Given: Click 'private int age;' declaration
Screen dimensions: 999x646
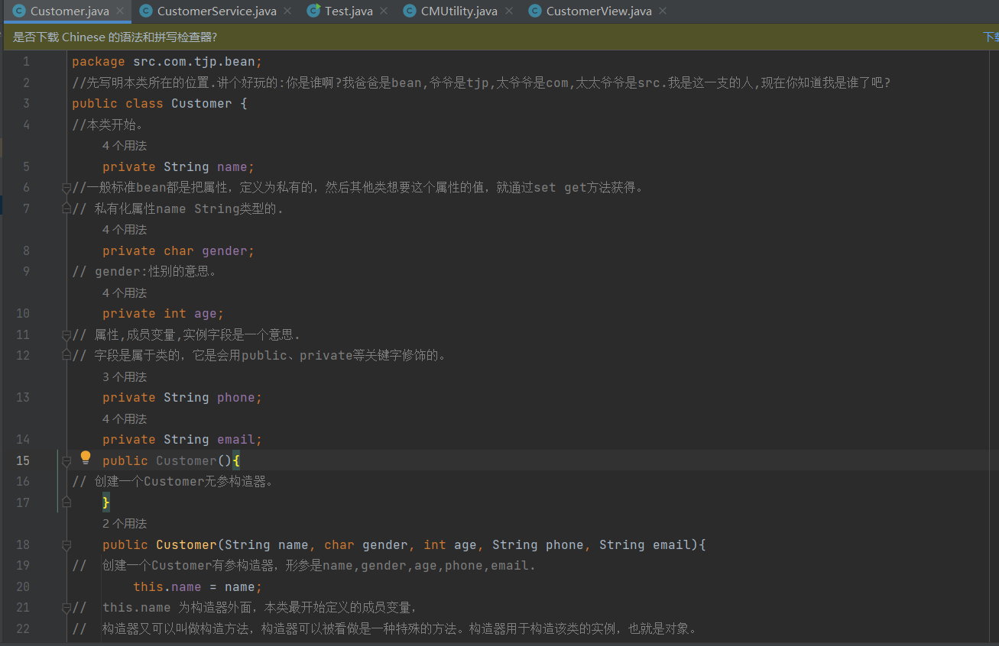Looking at the screenshot, I should (x=164, y=313).
